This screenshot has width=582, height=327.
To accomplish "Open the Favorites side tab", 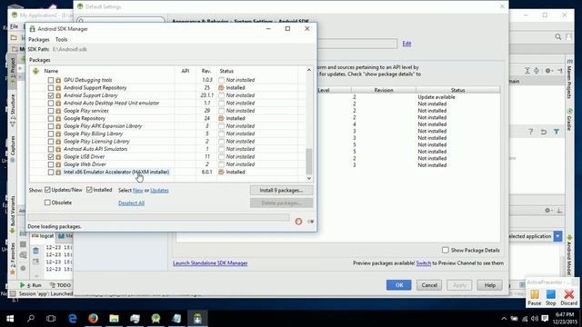I will pyautogui.click(x=12, y=258).
